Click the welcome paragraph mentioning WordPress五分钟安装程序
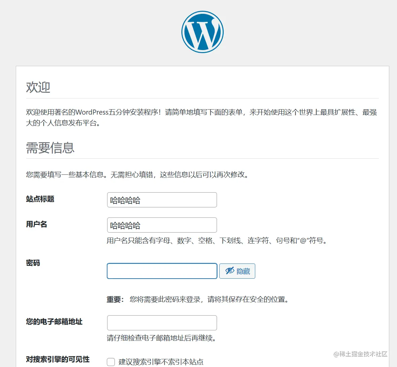Image resolution: width=397 pixels, height=367 pixels. click(x=201, y=117)
